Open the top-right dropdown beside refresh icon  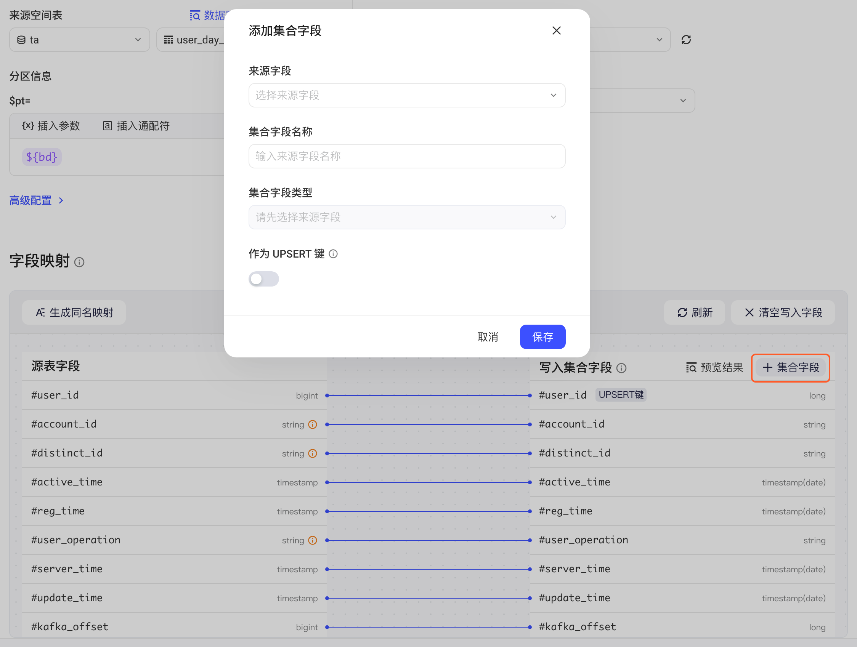[630, 40]
